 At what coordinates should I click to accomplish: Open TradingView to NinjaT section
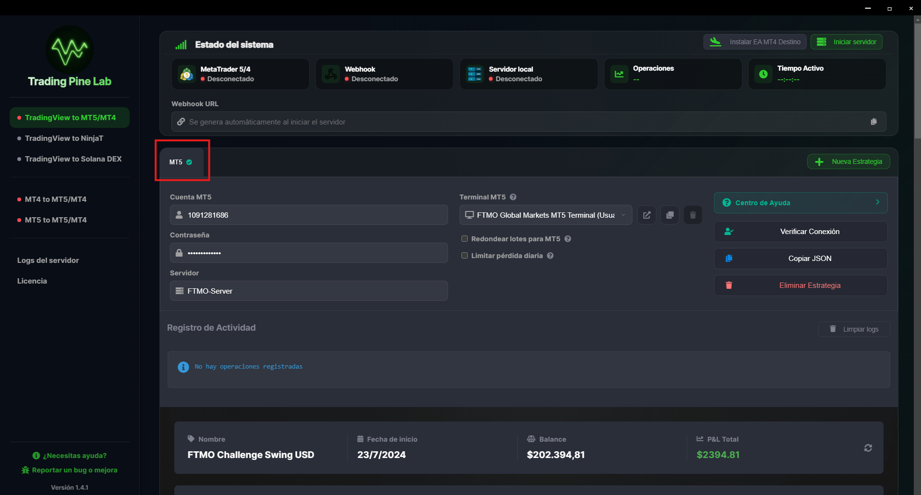coord(64,138)
